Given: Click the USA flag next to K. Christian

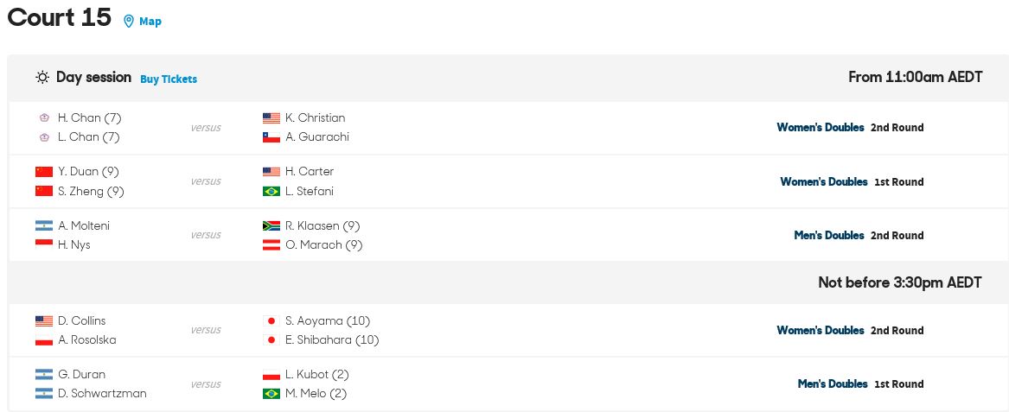Looking at the screenshot, I should [x=271, y=118].
